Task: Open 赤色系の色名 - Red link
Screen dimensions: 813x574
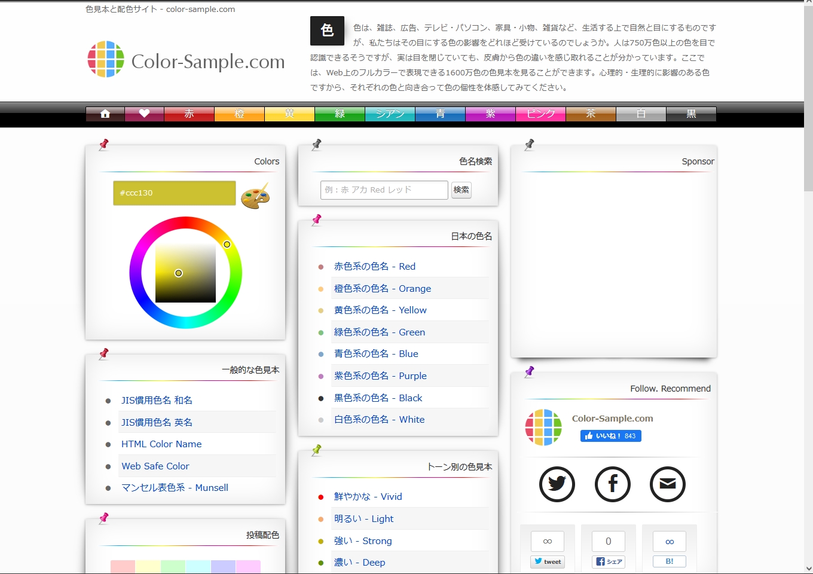Action: coord(375,266)
